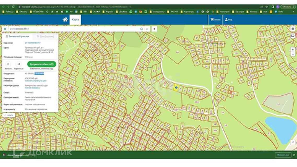Open the user login button
The image size is (297, 167).
click(229, 20)
